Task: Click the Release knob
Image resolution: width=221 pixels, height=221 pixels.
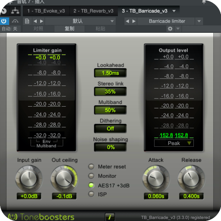Action: [x=191, y=178]
